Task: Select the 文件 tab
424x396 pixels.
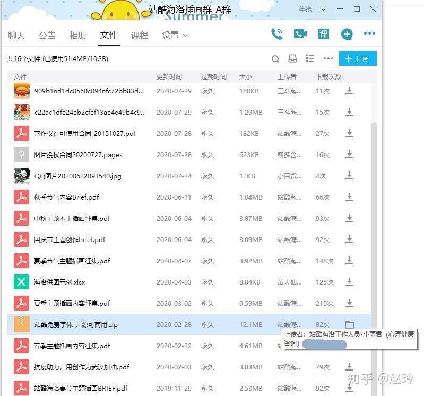Action: pos(109,35)
